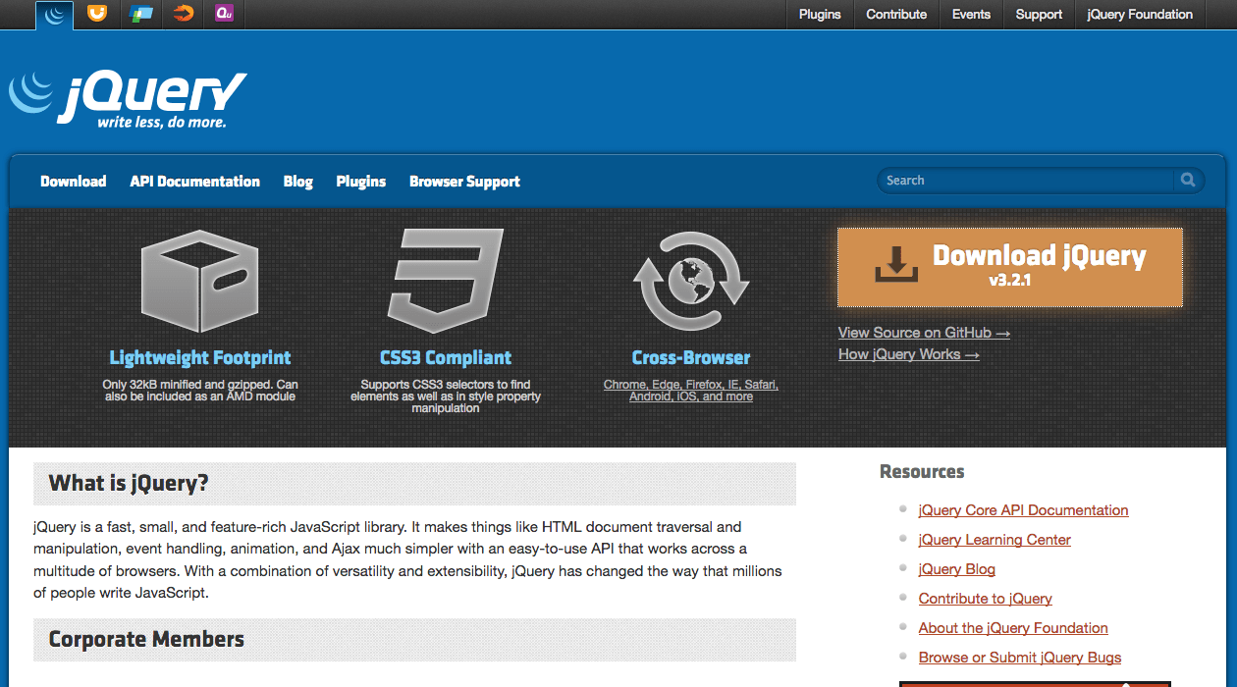Open About the jQuery Foundation link
1237x687 pixels.
[x=1013, y=628]
